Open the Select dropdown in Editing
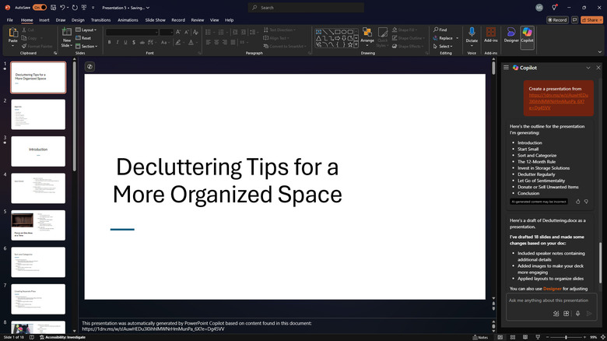 click(443, 46)
